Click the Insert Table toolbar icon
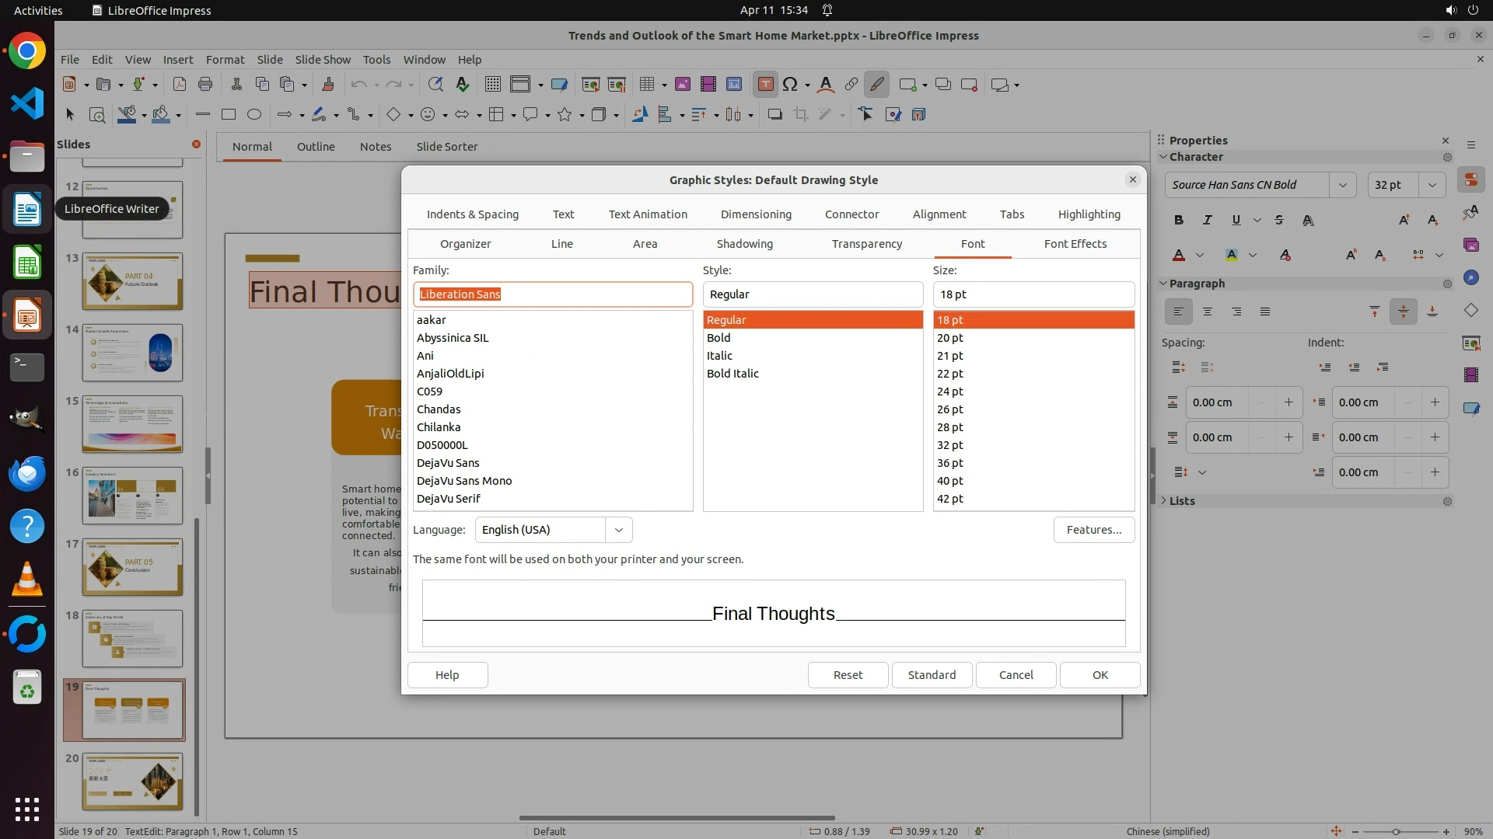Screen dimensions: 1493x839 [646, 85]
